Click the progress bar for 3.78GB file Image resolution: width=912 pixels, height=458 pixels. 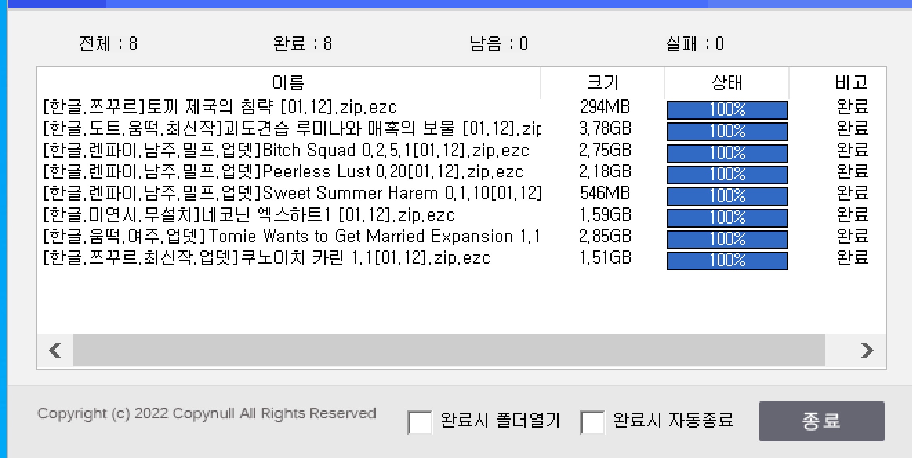727,131
